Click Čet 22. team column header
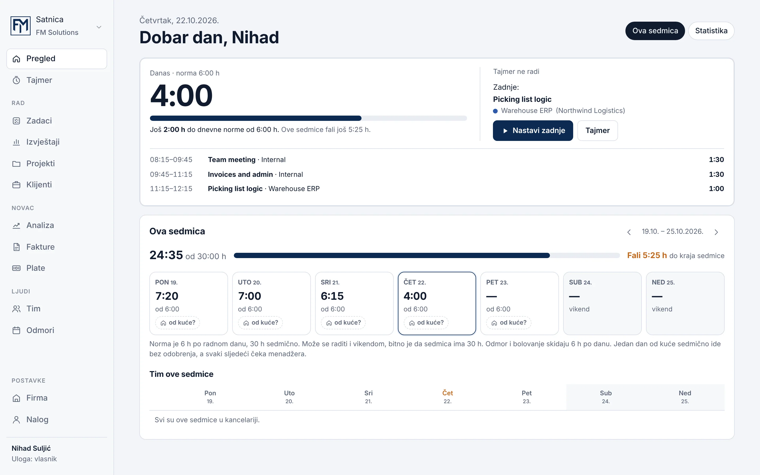The image size is (760, 475). (x=448, y=397)
